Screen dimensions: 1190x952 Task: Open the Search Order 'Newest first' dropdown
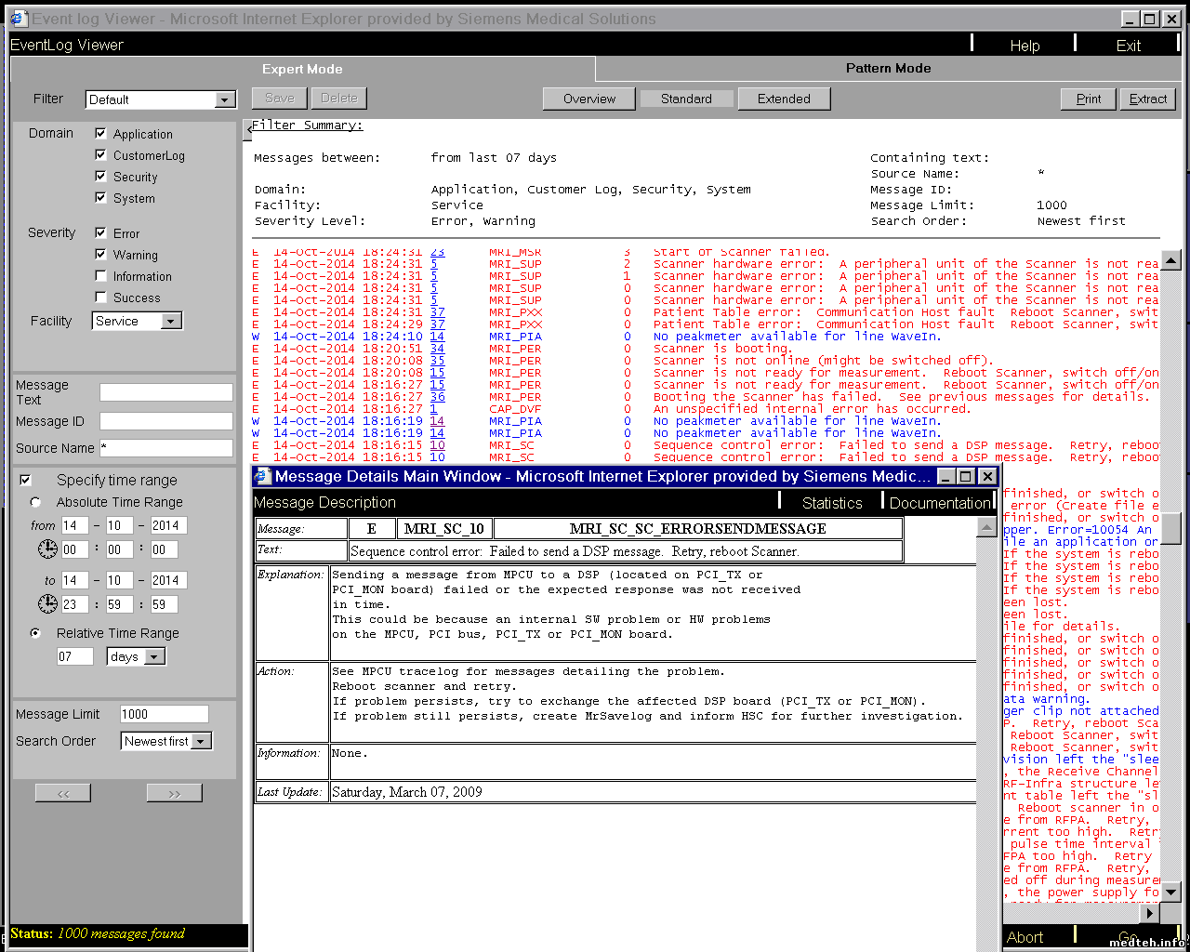[x=201, y=741]
